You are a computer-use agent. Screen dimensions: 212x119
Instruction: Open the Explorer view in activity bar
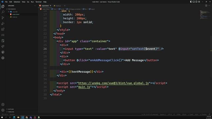(3, 6)
